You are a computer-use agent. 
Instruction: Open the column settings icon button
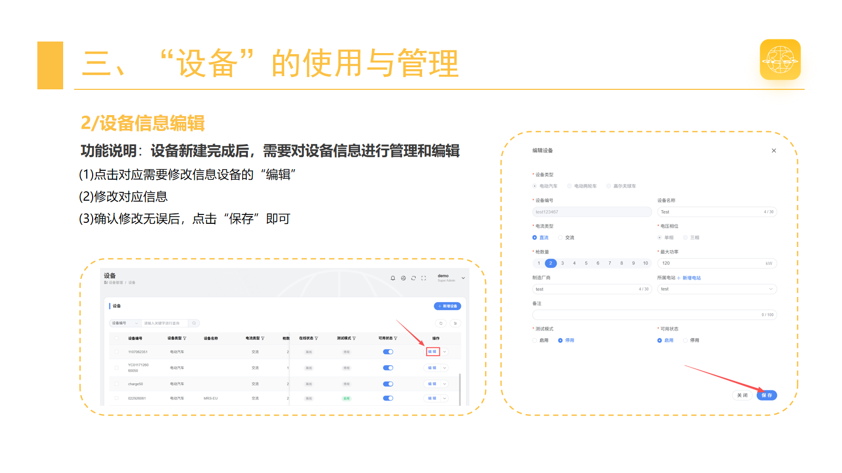(455, 323)
